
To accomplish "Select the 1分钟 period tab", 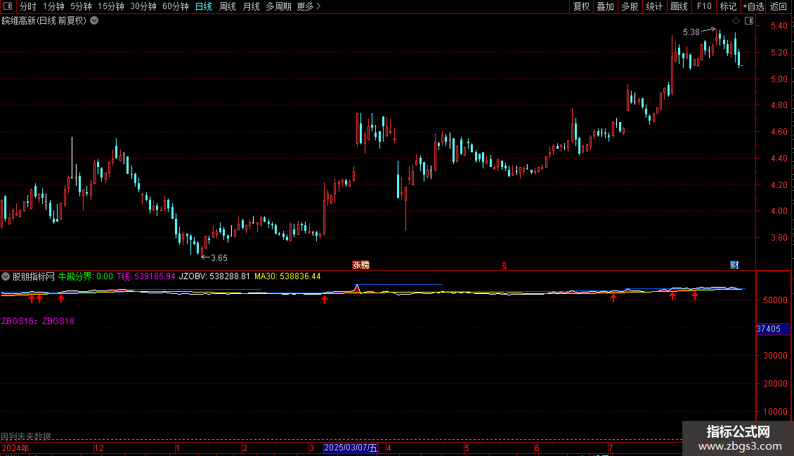I will click(53, 6).
